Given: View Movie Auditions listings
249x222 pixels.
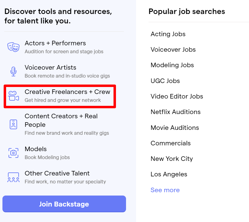Looking at the screenshot, I should click(x=175, y=128).
